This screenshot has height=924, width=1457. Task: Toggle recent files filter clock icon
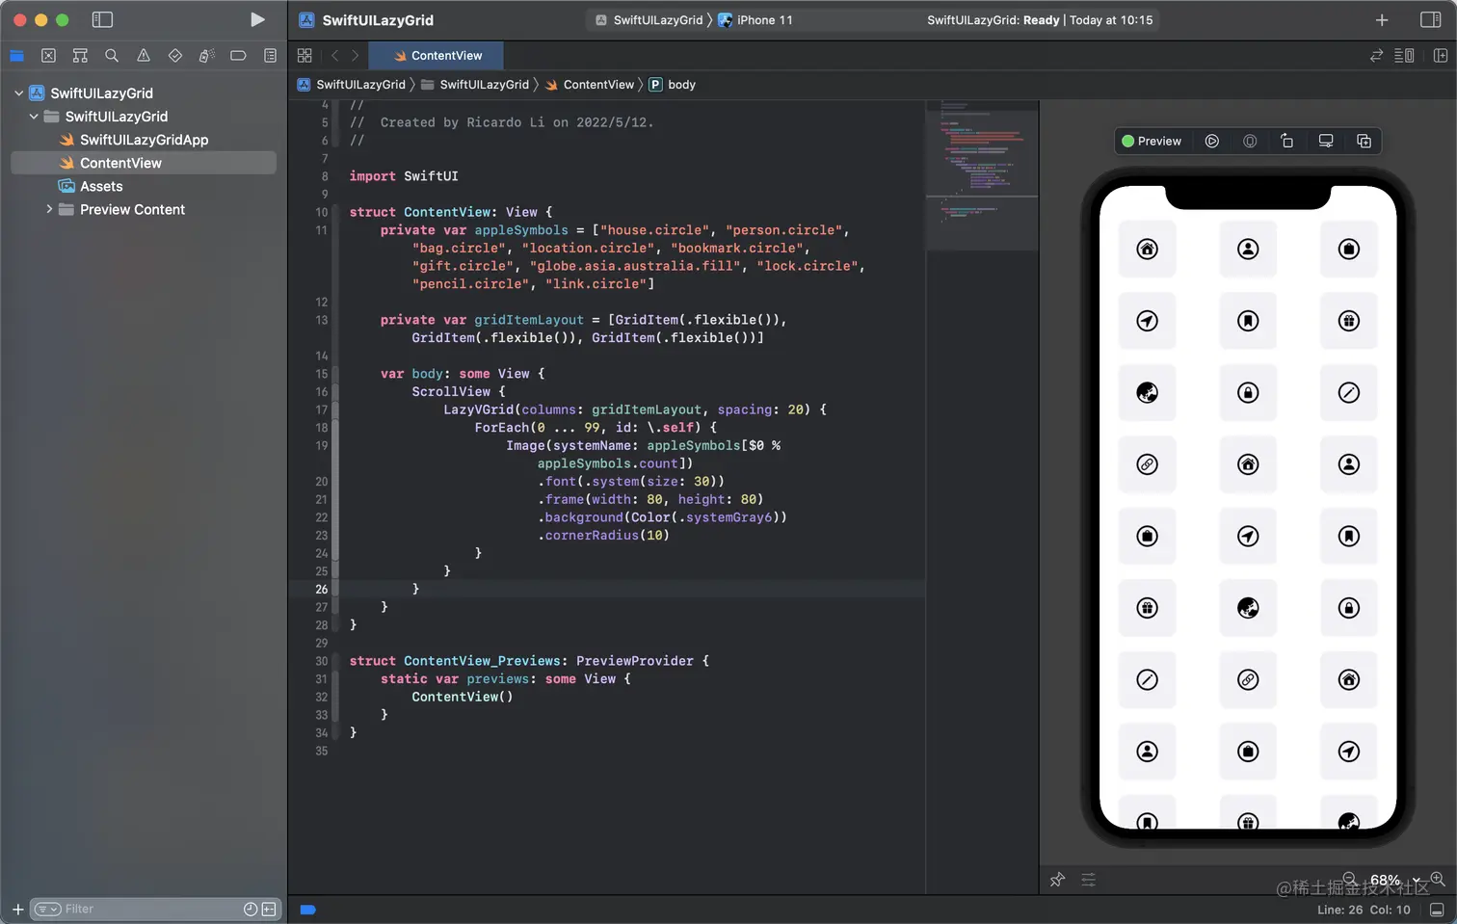pyautogui.click(x=251, y=909)
